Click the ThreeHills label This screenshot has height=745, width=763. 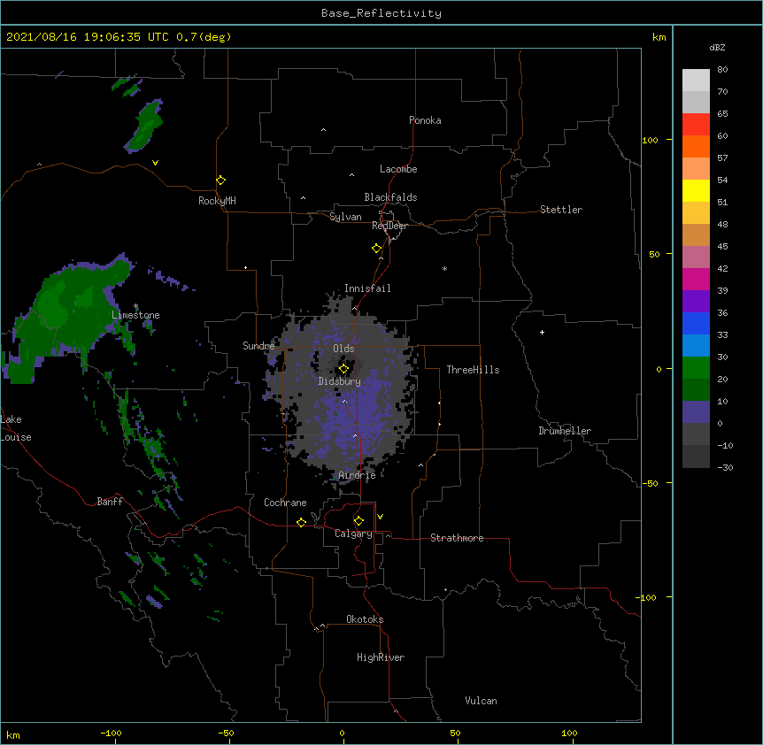[473, 370]
